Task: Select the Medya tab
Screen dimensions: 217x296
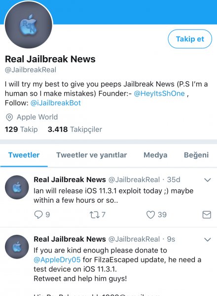Action: tap(155, 155)
